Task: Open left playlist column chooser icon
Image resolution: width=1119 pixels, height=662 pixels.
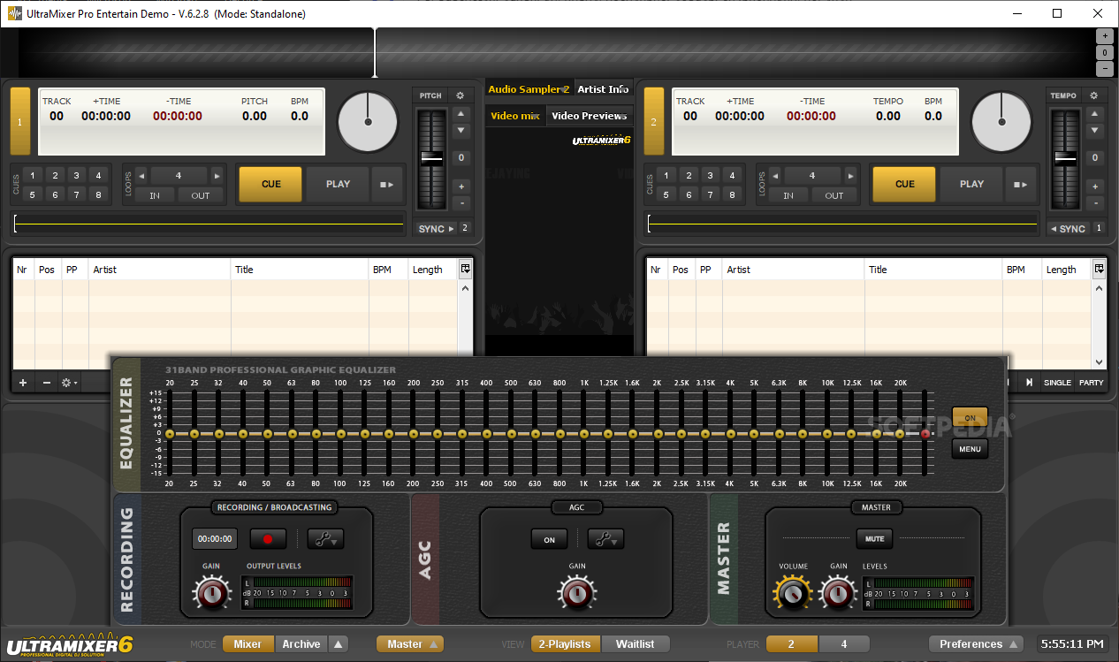Action: tap(465, 269)
